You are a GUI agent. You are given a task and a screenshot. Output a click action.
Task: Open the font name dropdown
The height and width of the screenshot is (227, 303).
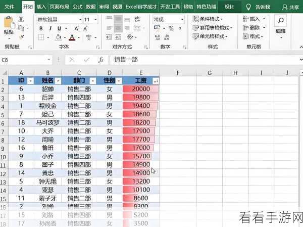click(80, 19)
